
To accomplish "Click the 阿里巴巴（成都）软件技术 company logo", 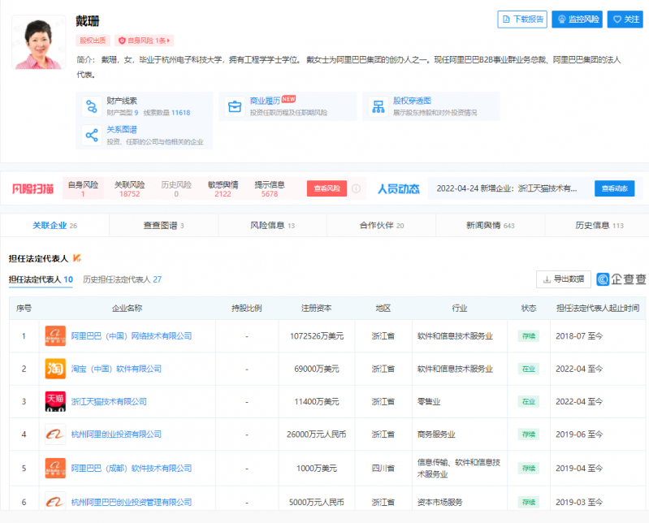I will (55, 468).
